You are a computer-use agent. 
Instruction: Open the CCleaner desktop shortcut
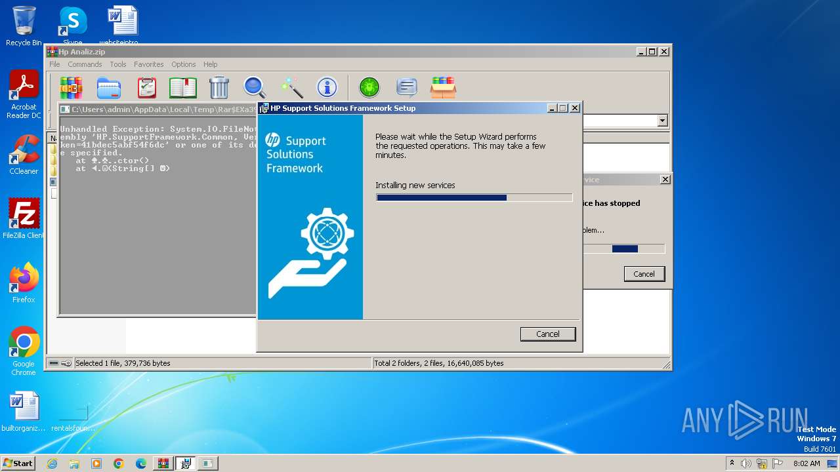[x=24, y=155]
